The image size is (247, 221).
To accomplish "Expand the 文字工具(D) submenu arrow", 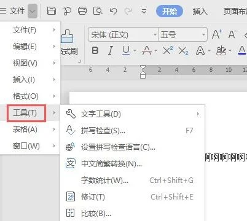I will pyautogui.click(x=198, y=114).
